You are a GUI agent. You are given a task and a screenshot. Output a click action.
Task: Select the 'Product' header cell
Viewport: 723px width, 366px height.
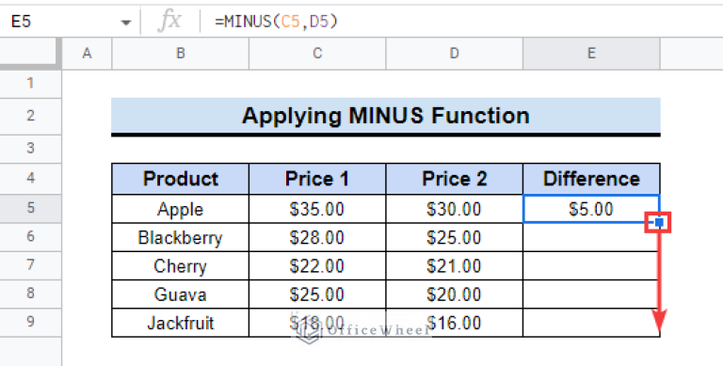click(181, 179)
